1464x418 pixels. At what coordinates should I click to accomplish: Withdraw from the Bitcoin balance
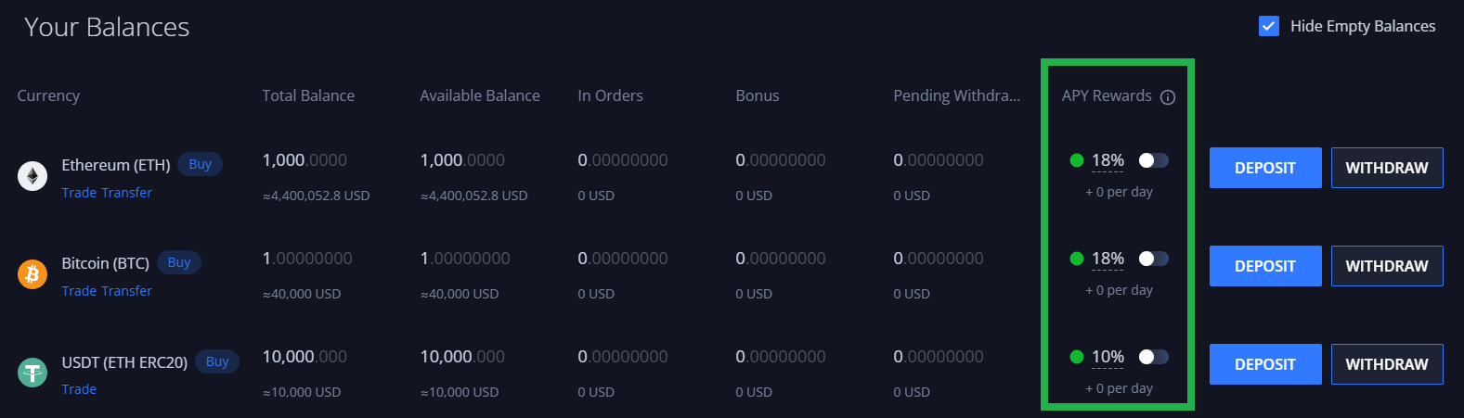(x=1387, y=266)
